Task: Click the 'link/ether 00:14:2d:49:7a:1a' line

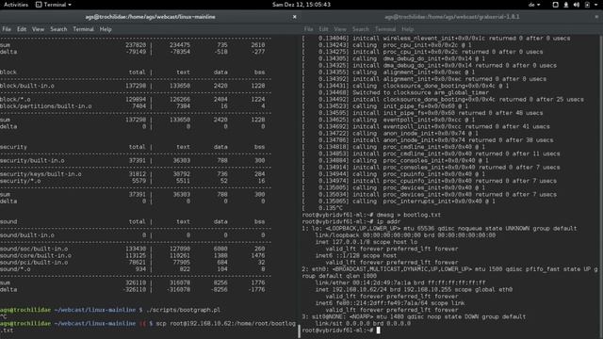Action: click(x=400, y=282)
